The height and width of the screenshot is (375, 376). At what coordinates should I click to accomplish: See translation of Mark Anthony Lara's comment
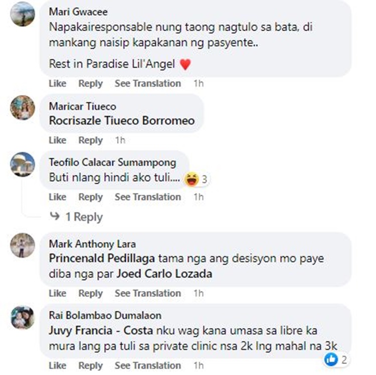coord(148,293)
